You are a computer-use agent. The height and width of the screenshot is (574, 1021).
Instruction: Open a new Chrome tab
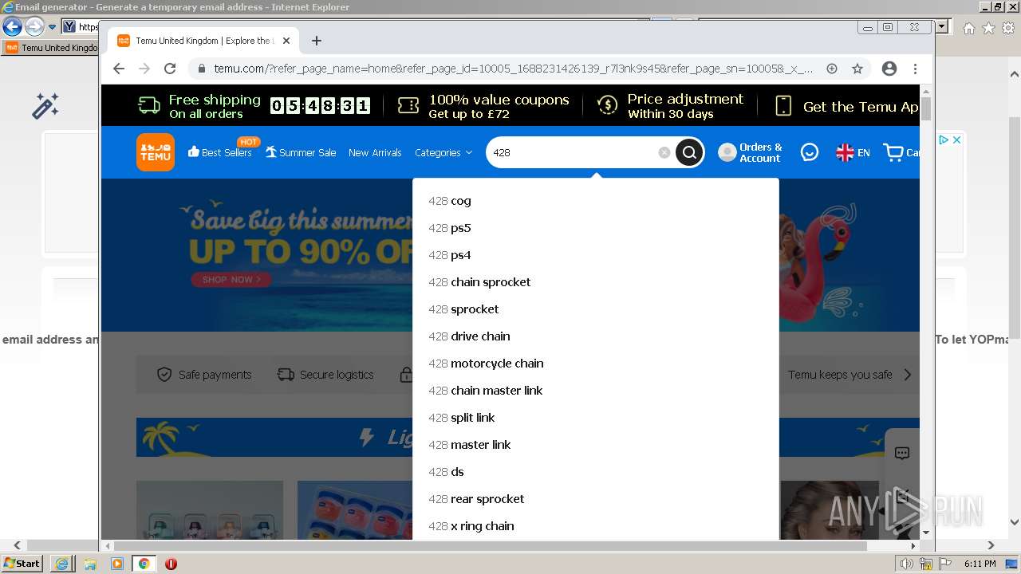pyautogui.click(x=317, y=41)
